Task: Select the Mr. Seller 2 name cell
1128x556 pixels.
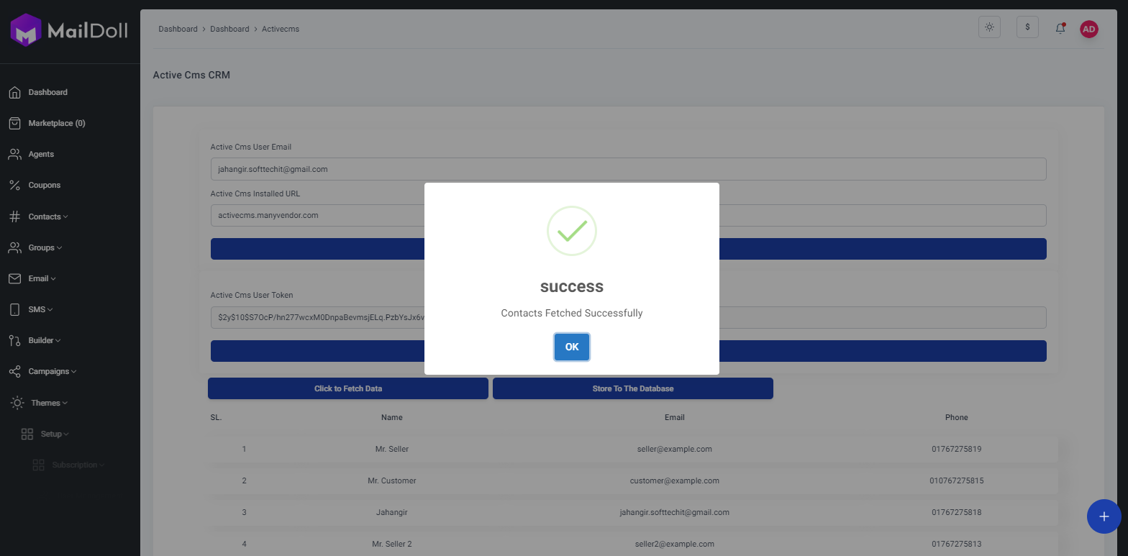Action: coord(392,544)
